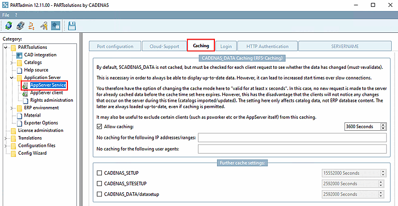Expand the Catalogs tree node
398x206 pixels.
(12, 62)
